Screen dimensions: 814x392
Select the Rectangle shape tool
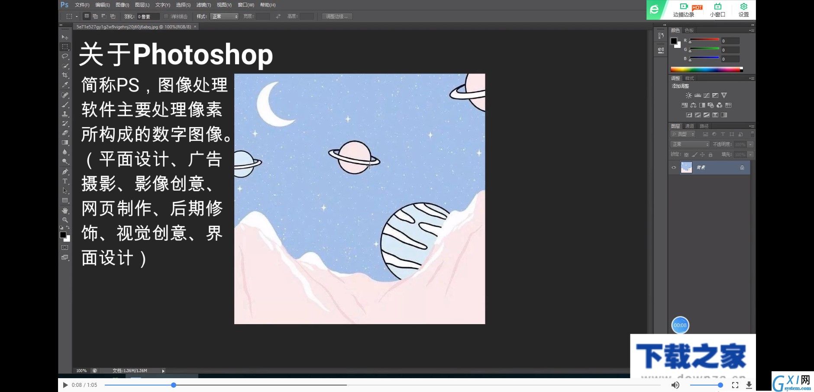(65, 201)
